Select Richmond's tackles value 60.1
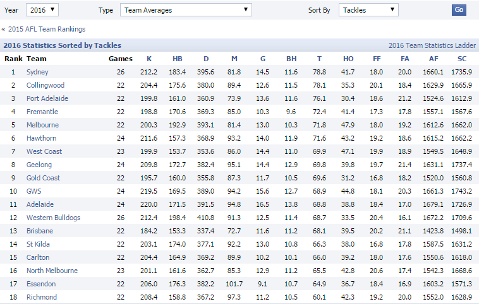Viewport: 479px width, 304px height. point(319,297)
